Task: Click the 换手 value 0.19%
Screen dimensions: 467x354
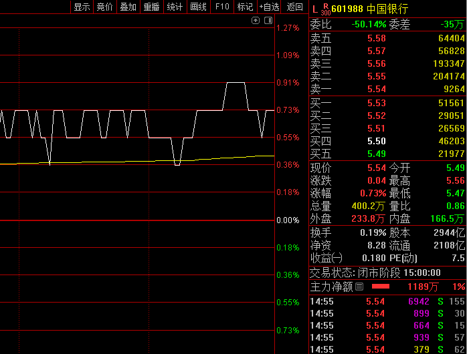Action: coord(373,232)
